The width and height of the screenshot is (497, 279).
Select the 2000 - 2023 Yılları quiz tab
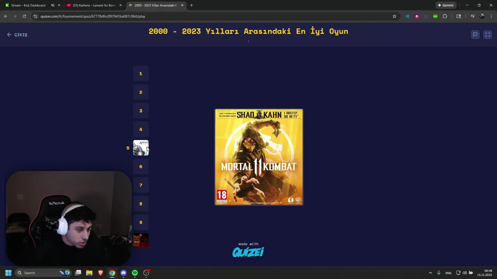(x=156, y=5)
